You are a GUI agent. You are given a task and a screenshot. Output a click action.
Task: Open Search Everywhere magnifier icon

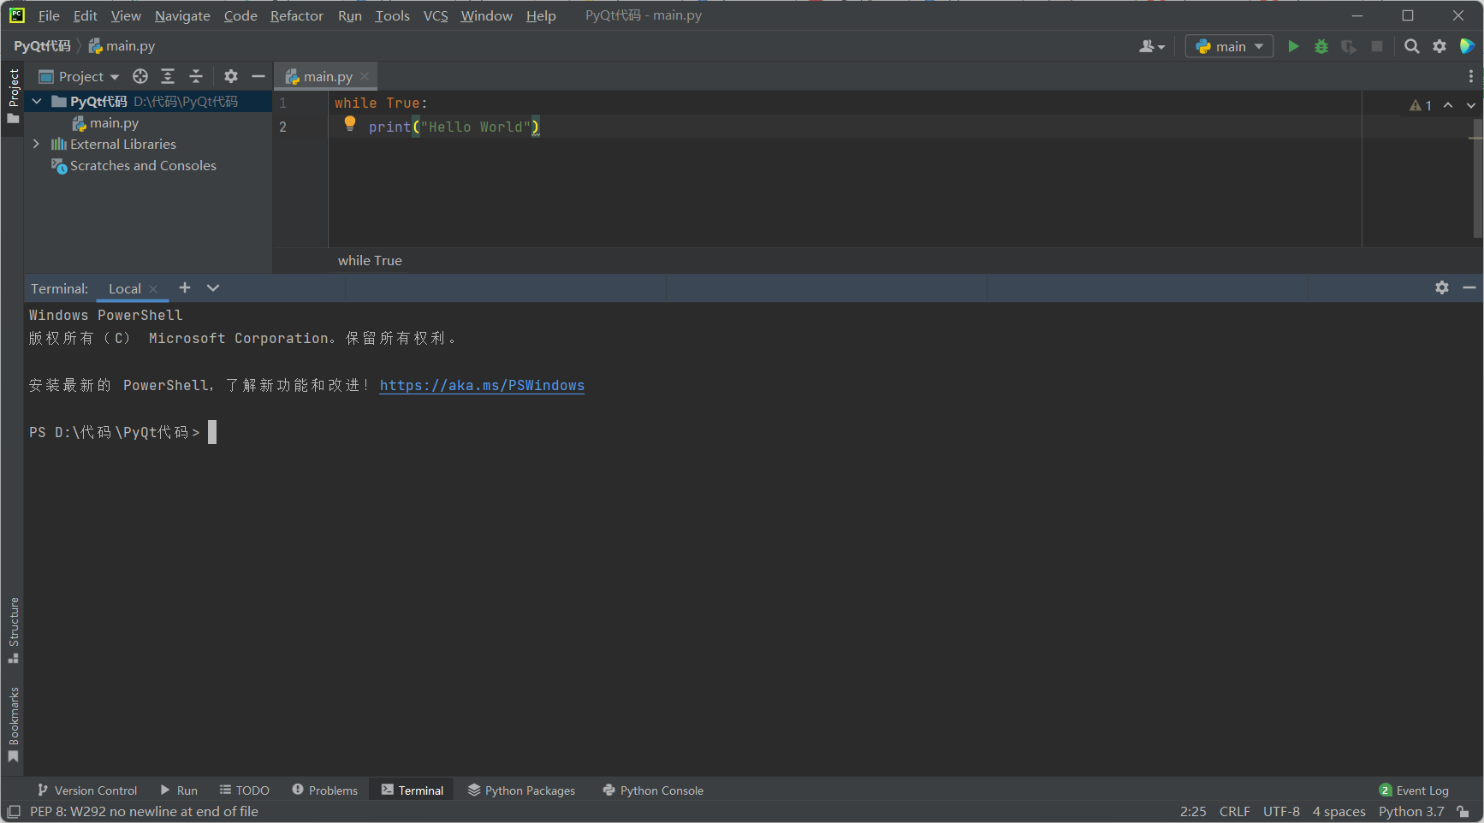1412,46
